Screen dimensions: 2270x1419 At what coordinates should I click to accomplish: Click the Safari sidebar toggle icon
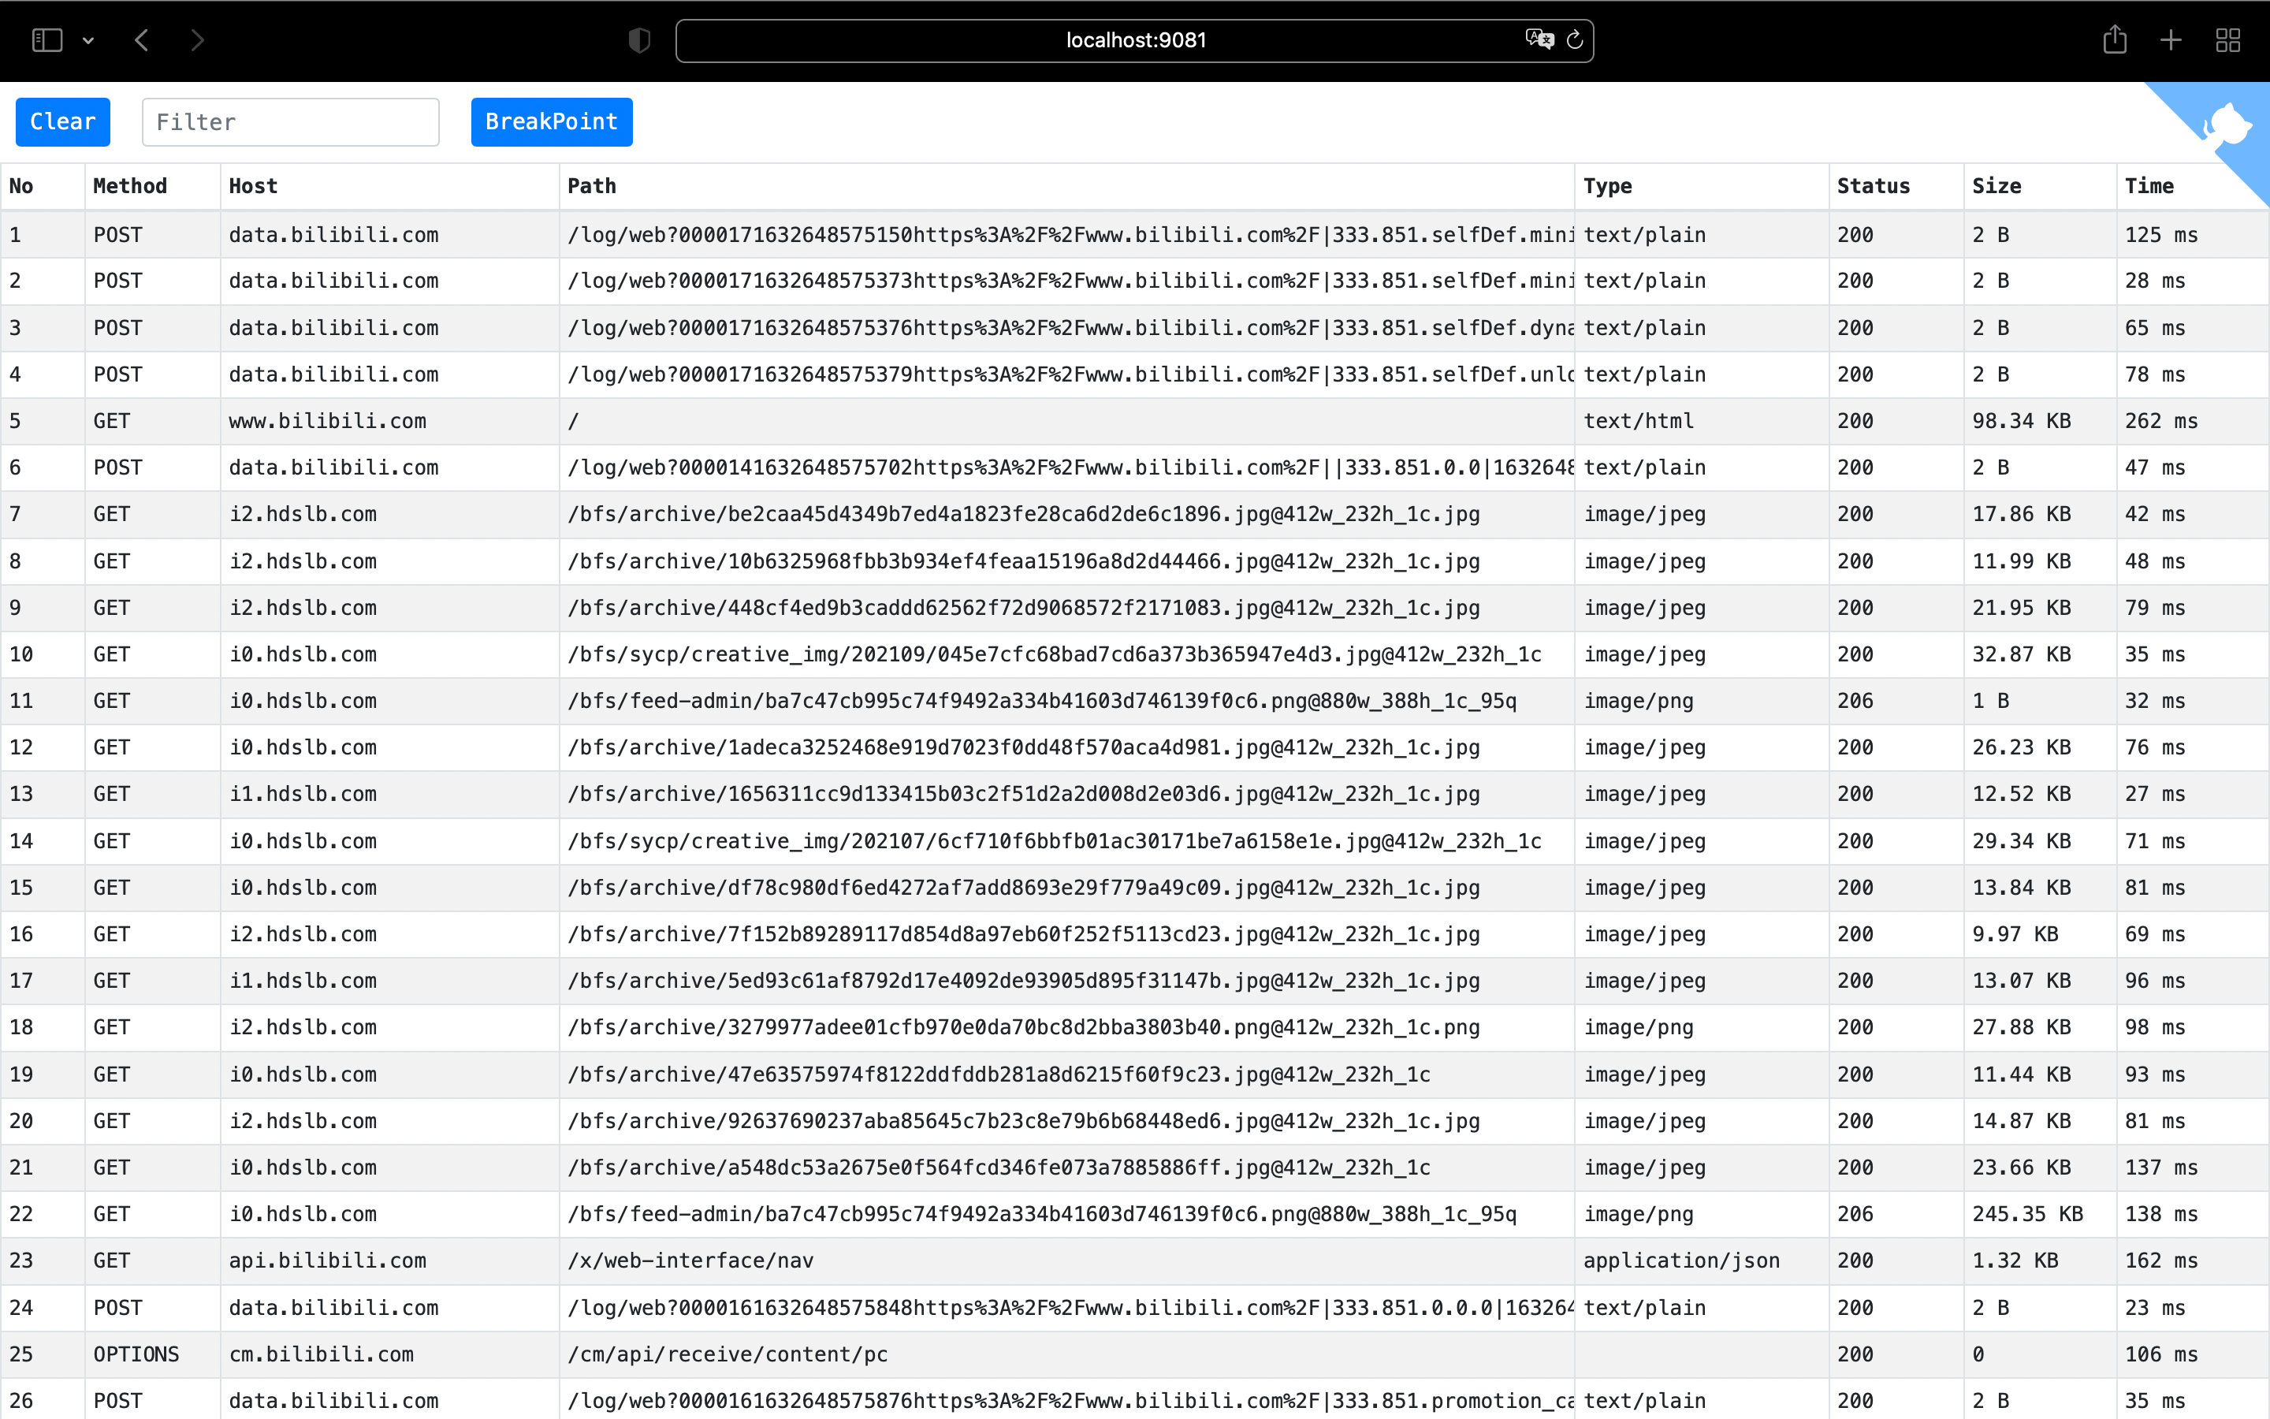[x=47, y=40]
